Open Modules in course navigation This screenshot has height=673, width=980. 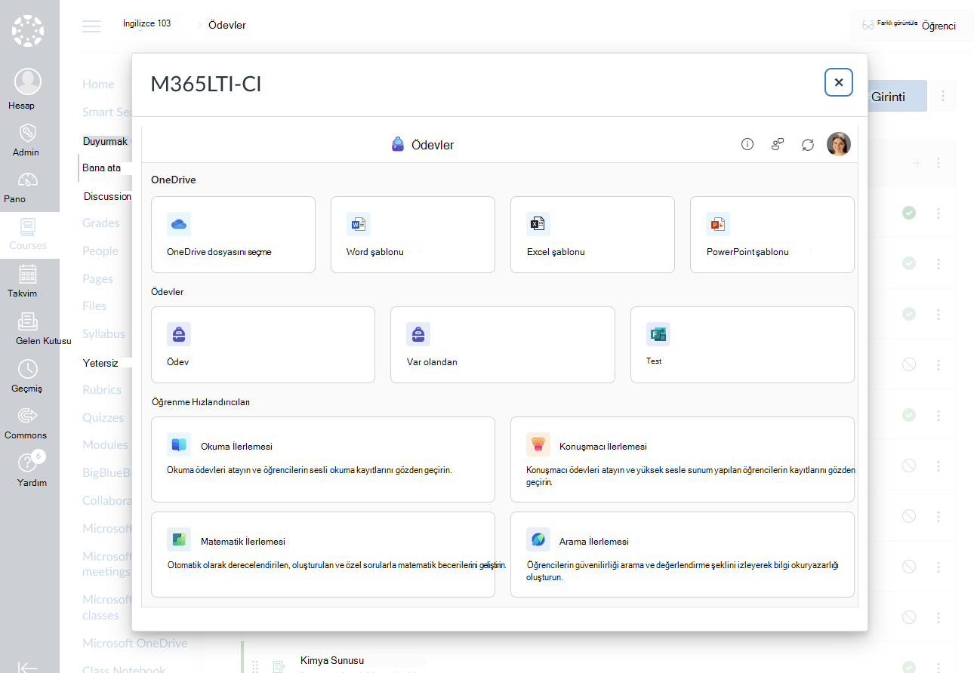point(106,444)
